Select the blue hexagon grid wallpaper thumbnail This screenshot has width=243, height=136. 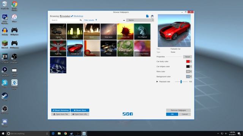point(58,65)
